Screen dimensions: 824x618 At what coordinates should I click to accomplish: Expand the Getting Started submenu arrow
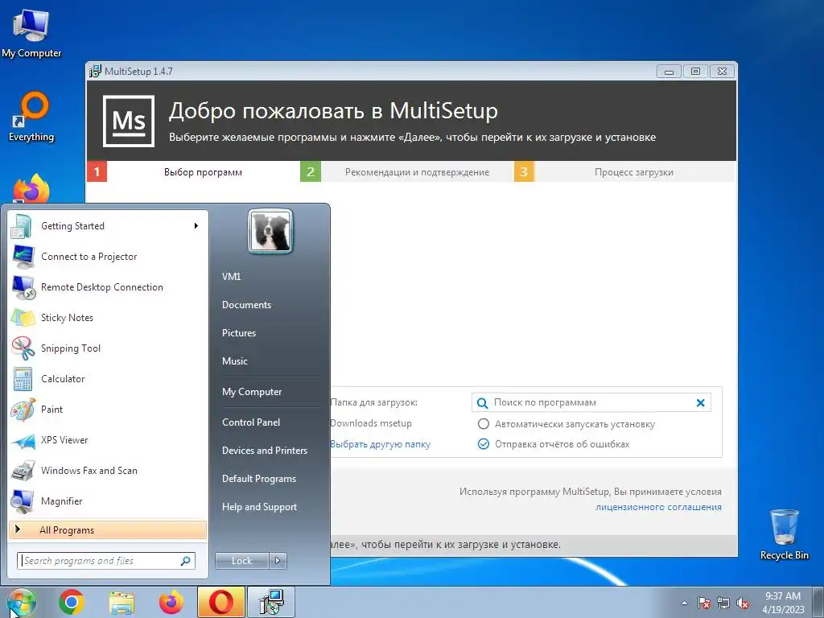196,226
